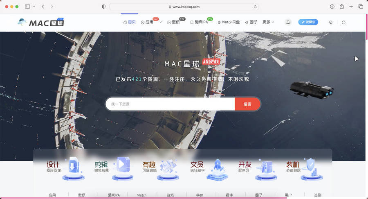Click the blue 发需求 button

(x=308, y=22)
